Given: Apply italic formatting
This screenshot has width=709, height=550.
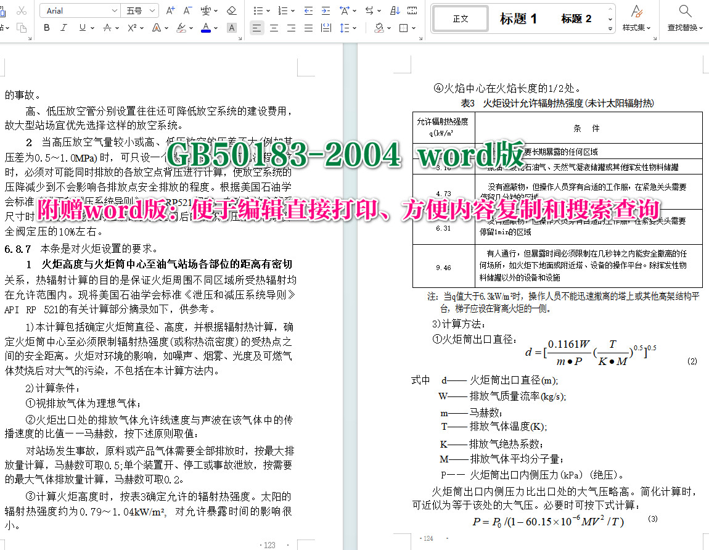Looking at the screenshot, I should click(x=64, y=27).
